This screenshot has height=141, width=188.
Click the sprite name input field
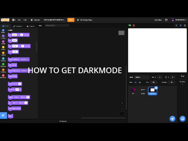click(x=142, y=77)
